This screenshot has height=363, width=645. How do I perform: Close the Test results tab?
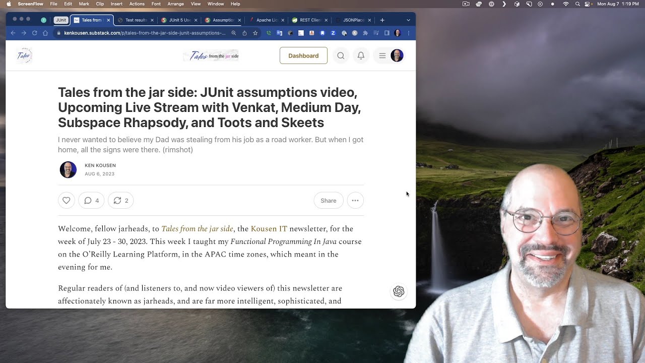(152, 20)
